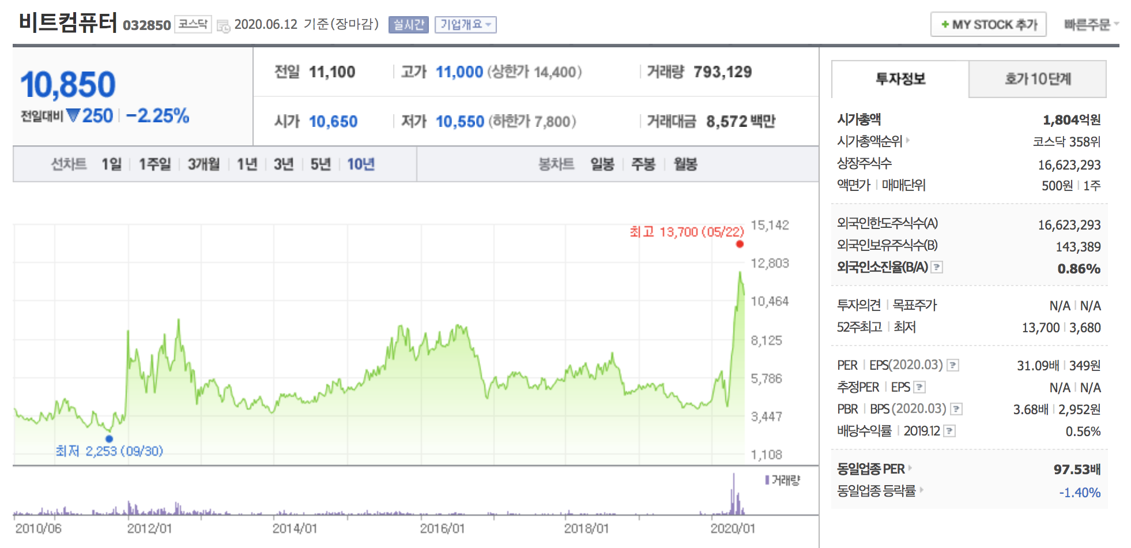Click the volume spike near 2020/01
This screenshot has width=1131, height=548.
pyautogui.click(x=734, y=494)
